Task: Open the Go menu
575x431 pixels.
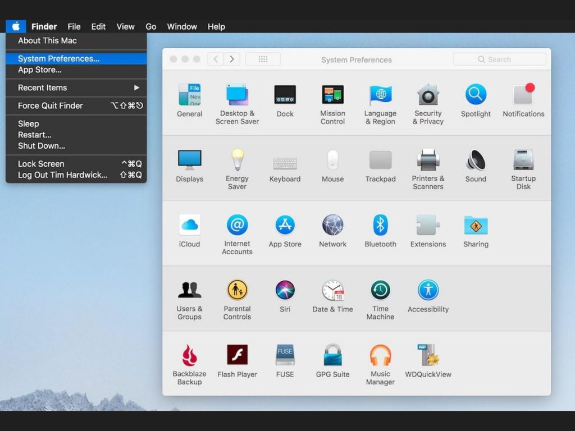Action: [150, 26]
